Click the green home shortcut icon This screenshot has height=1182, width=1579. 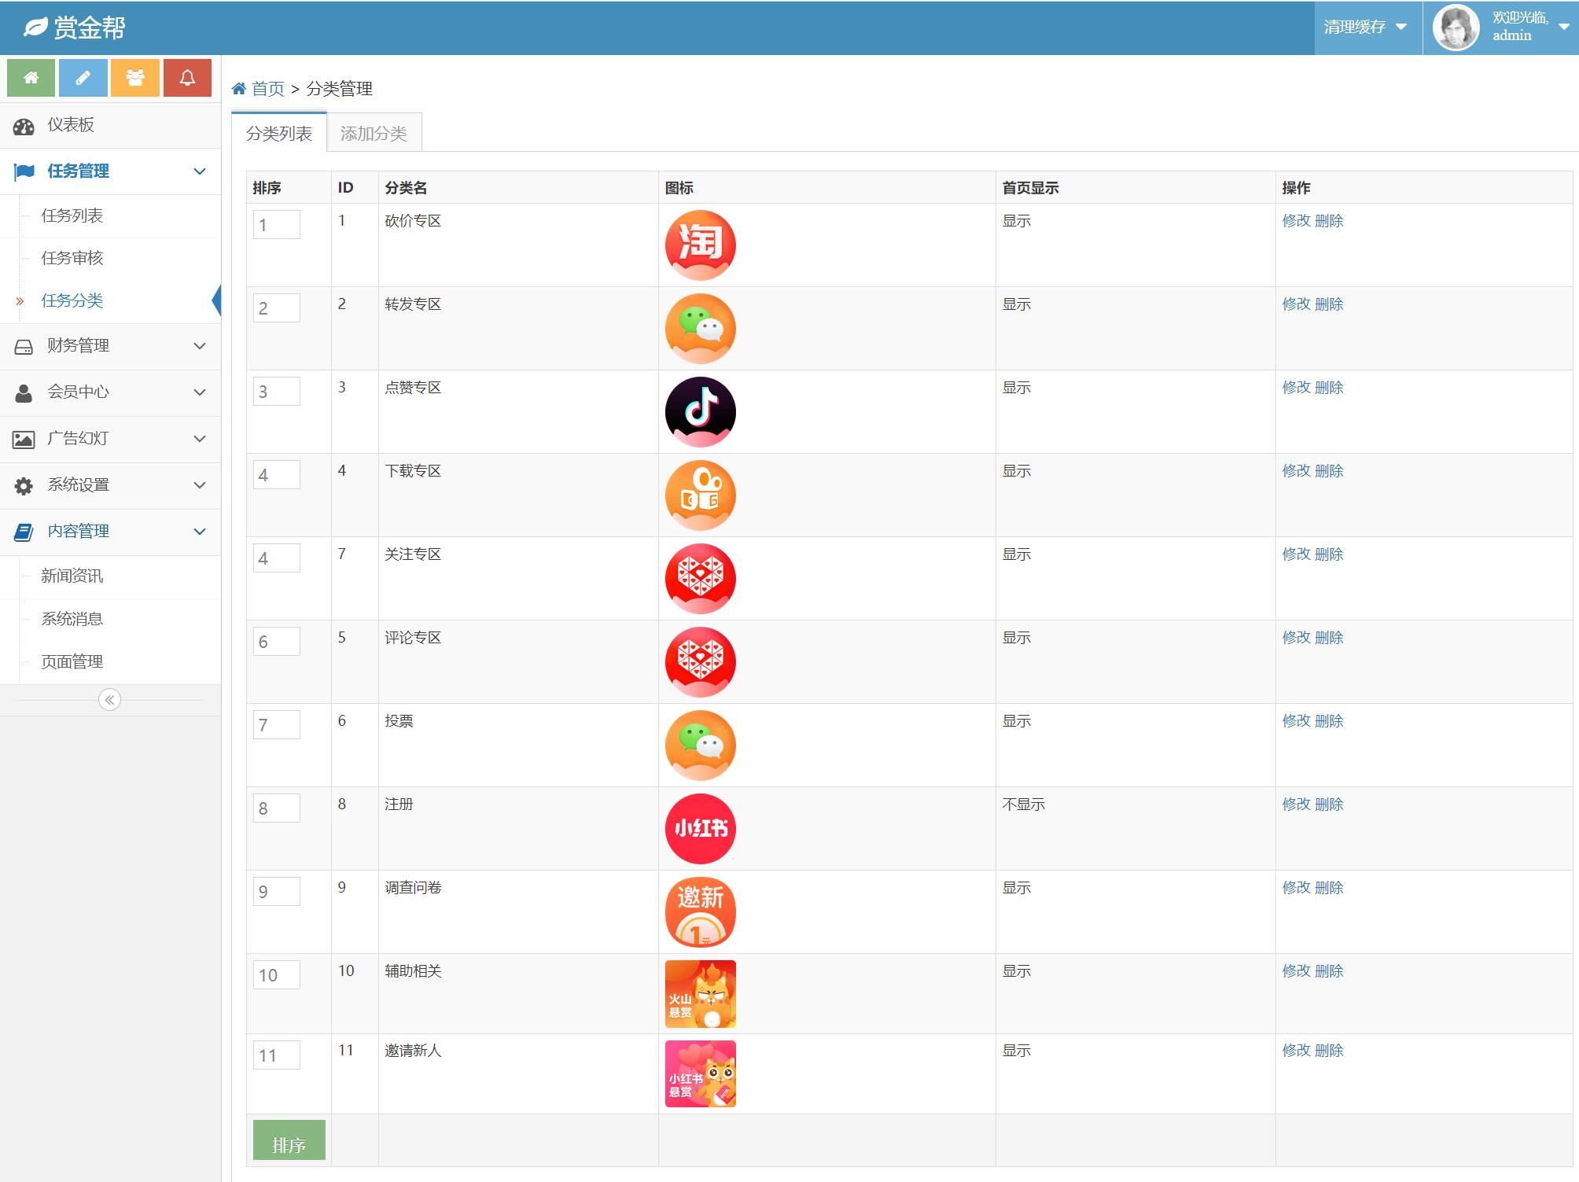[x=31, y=78]
